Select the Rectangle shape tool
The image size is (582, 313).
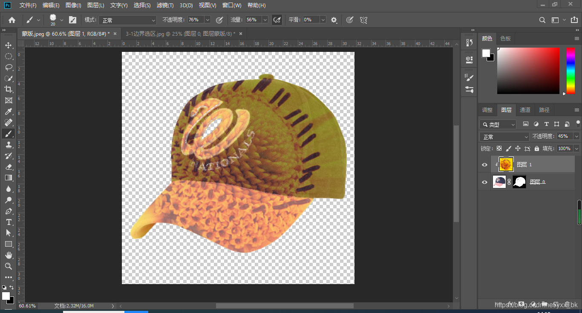(9, 244)
